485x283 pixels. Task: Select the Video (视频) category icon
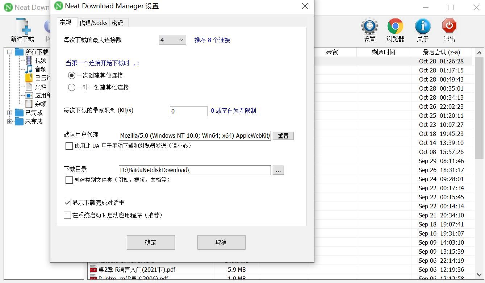click(29, 61)
